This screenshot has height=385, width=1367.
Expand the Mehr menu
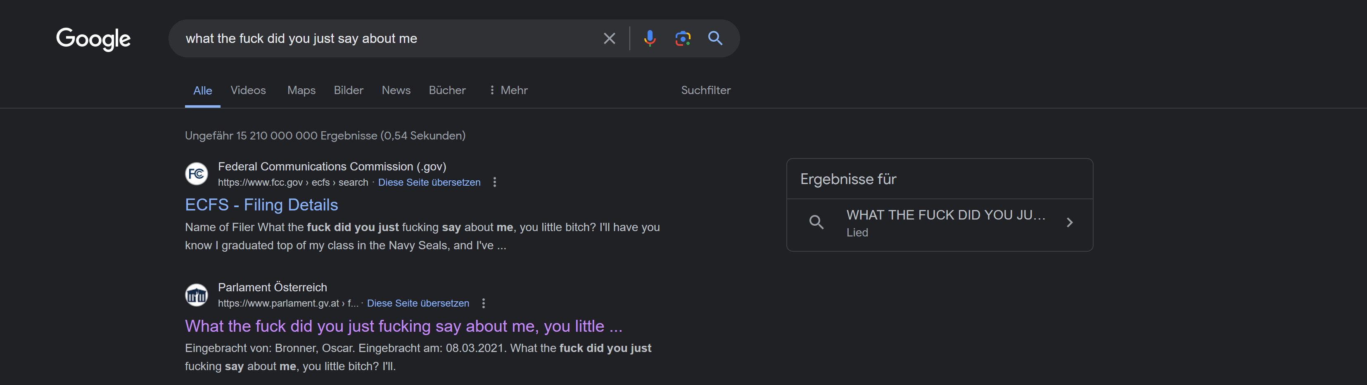tap(508, 90)
